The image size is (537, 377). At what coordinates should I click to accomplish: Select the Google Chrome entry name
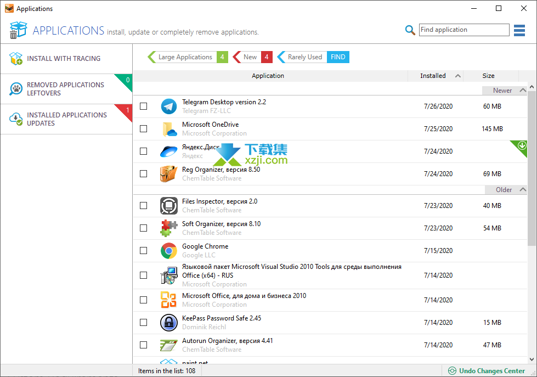pos(205,246)
